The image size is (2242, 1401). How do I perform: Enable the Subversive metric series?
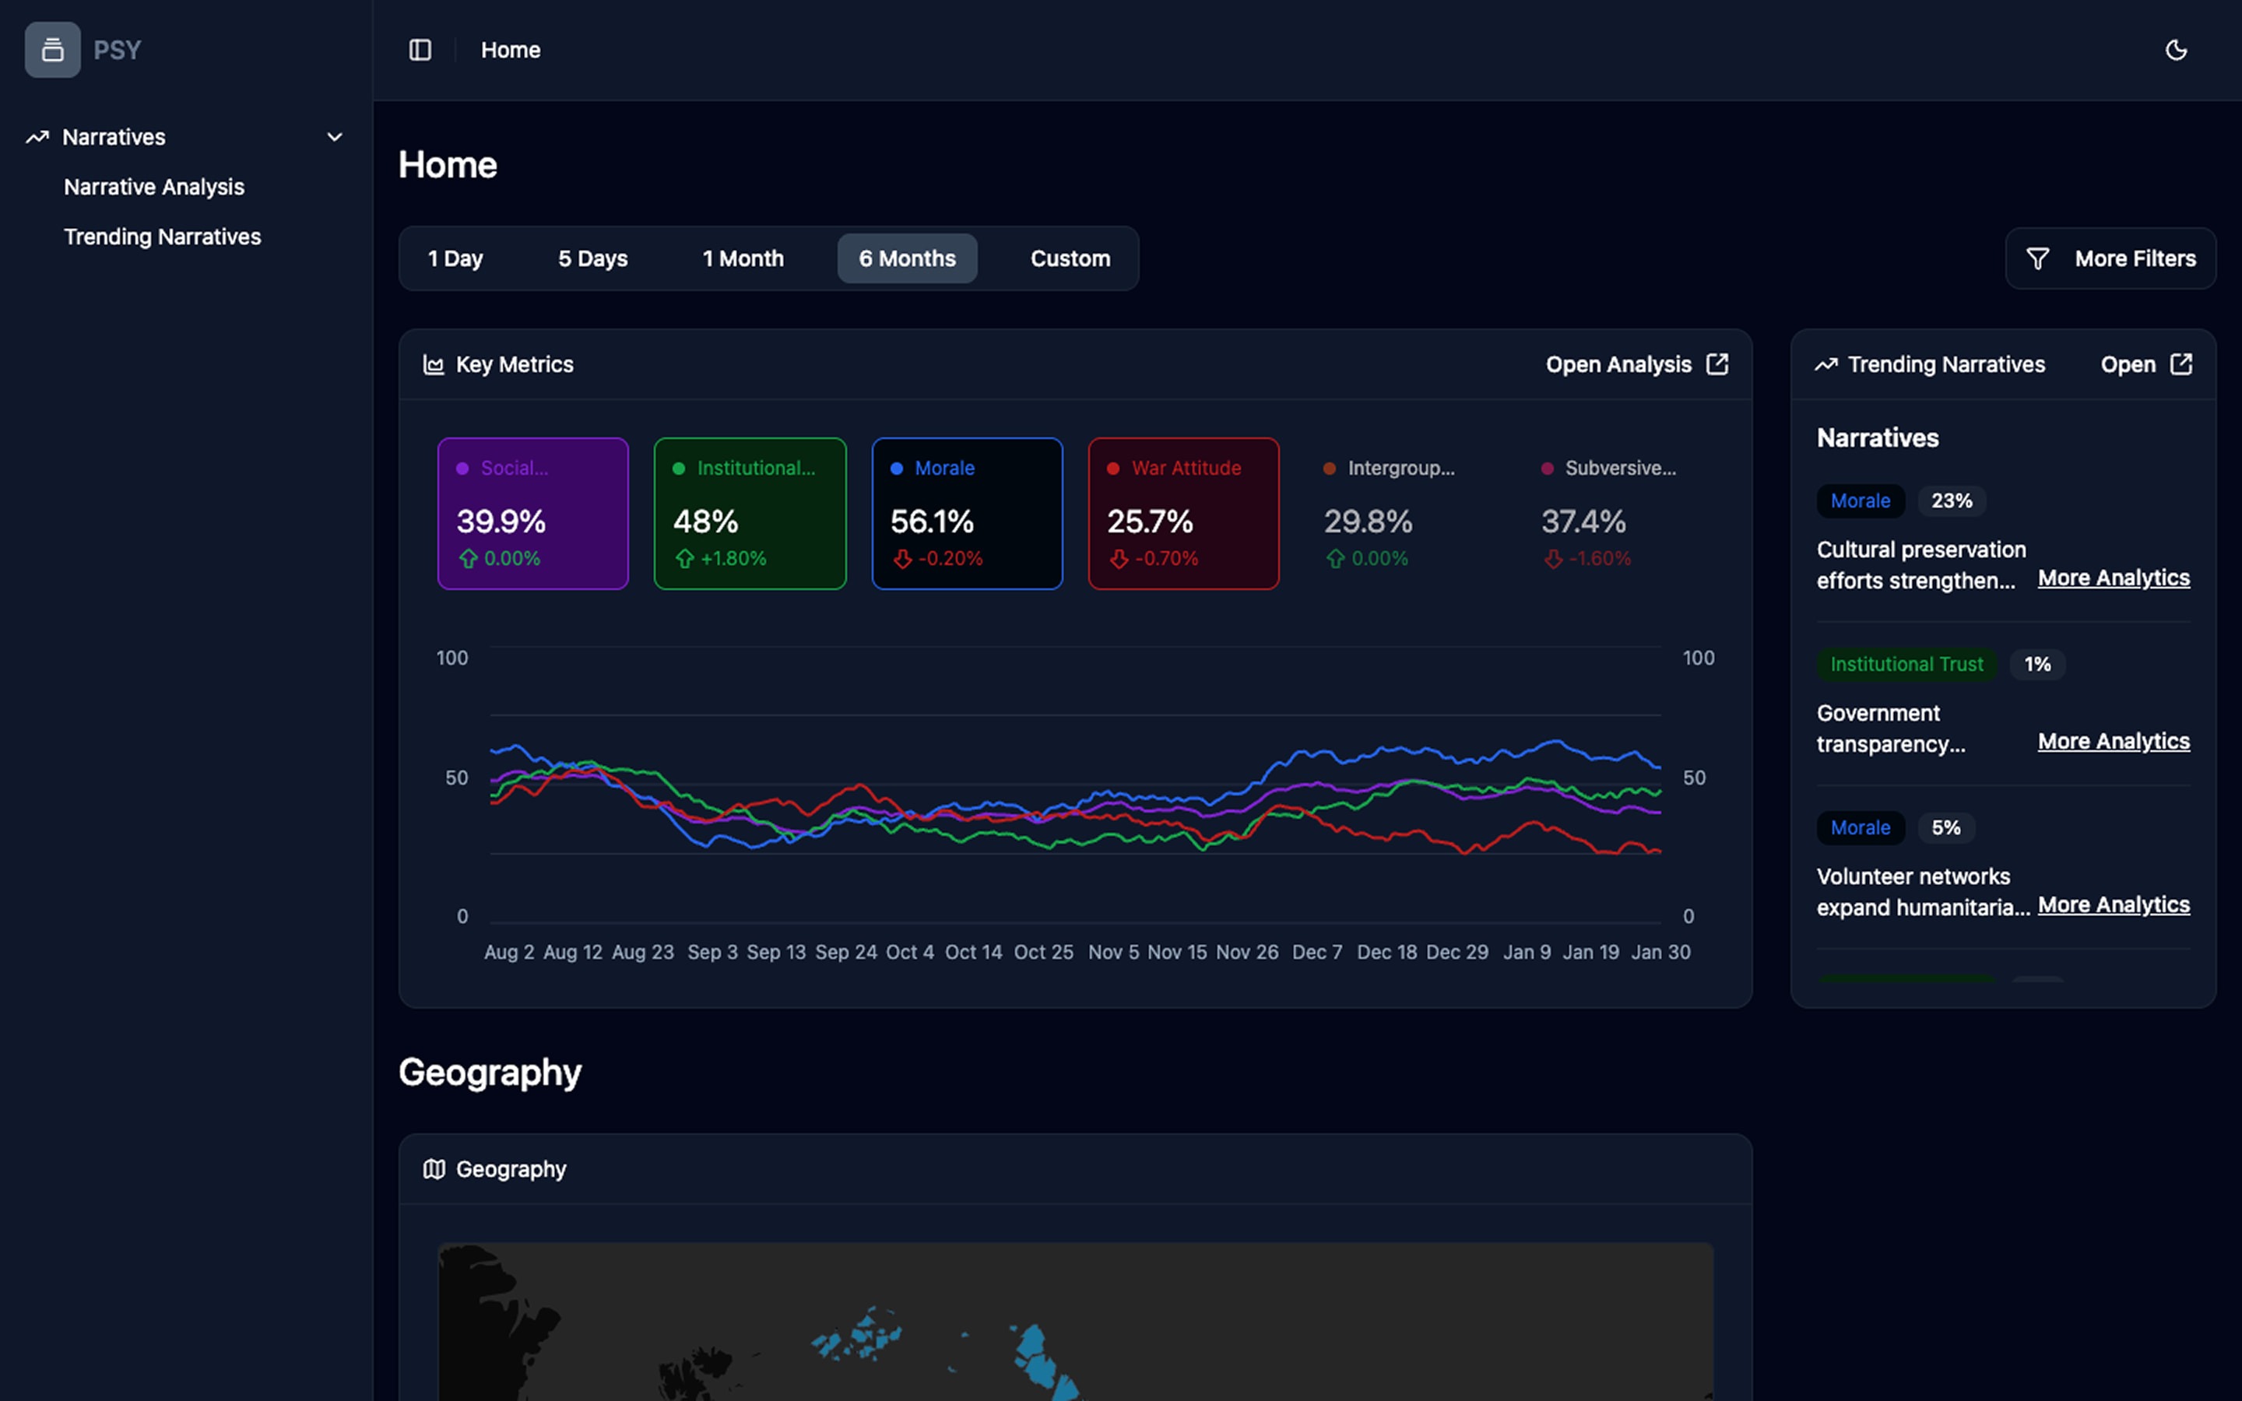coord(1617,514)
